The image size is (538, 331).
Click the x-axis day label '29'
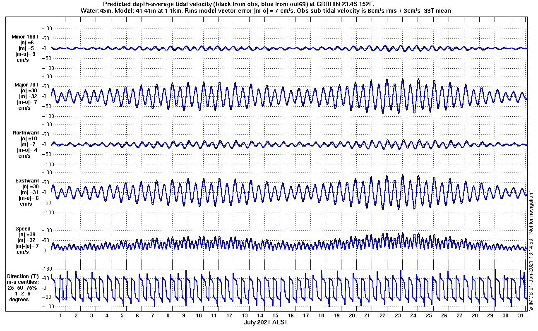pos(490,315)
